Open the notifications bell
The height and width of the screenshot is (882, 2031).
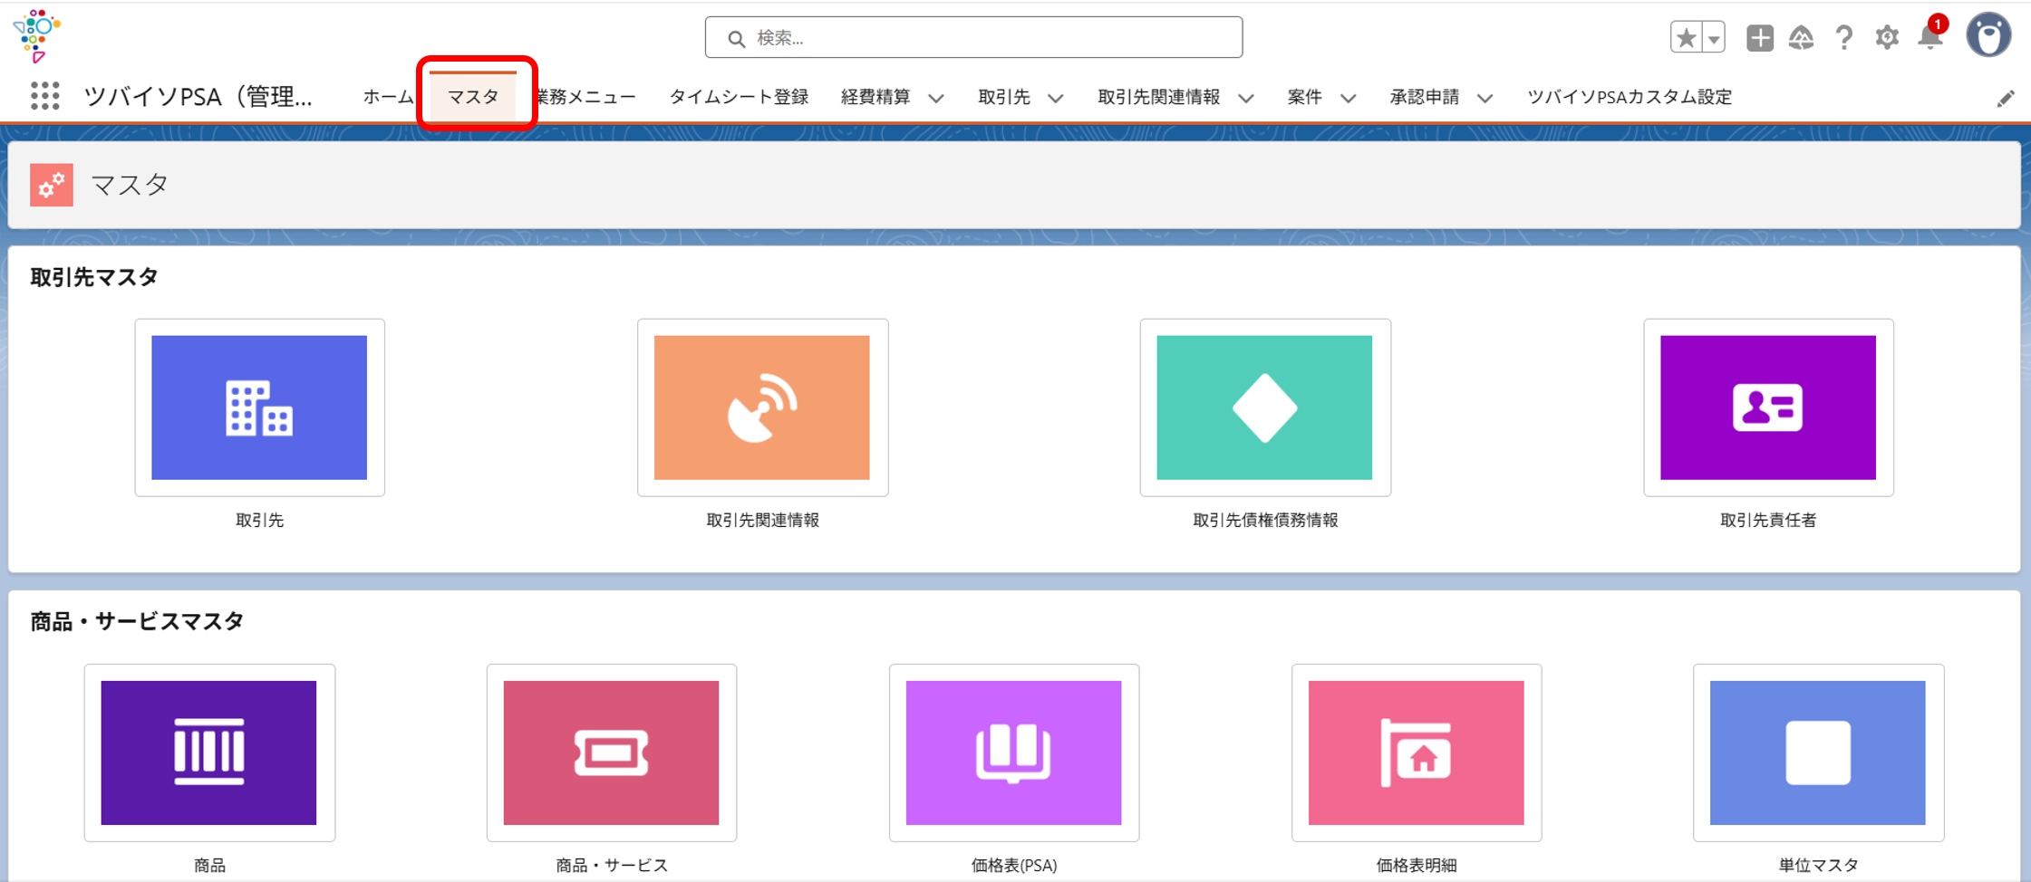pos(1930,37)
